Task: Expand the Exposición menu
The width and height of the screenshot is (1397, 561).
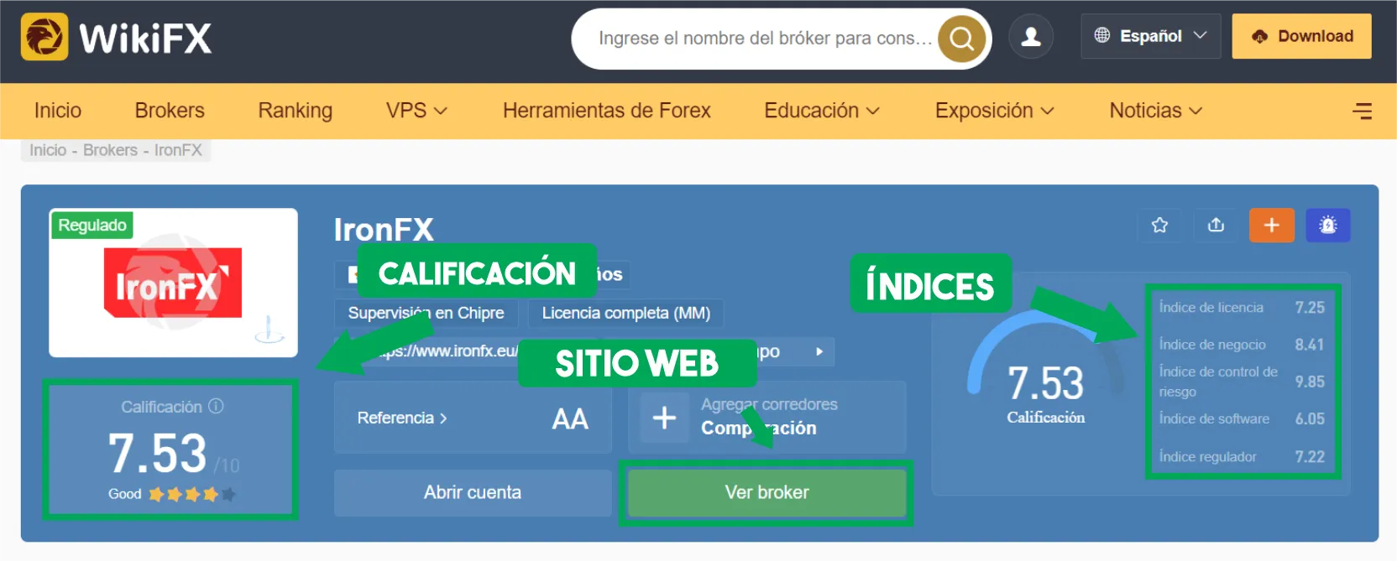Action: tap(995, 111)
